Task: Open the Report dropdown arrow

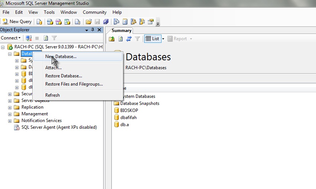Action: [x=191, y=39]
